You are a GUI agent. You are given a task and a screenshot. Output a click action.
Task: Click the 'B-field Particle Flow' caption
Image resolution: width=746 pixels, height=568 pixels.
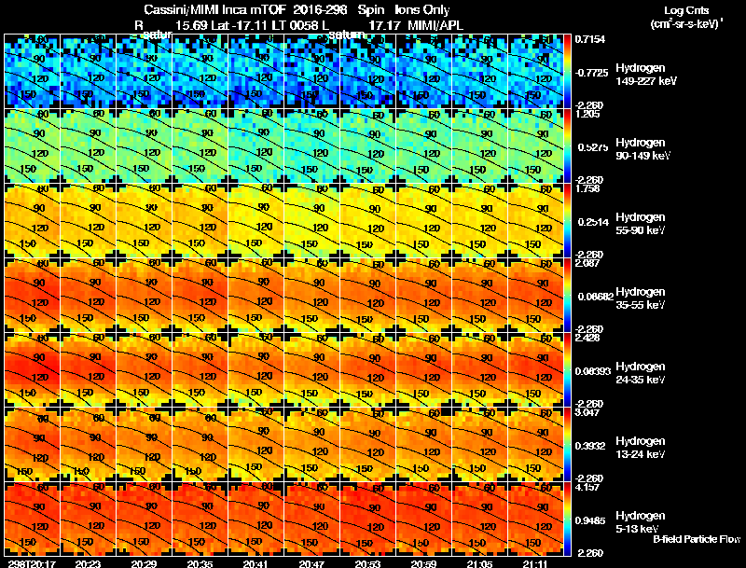pos(697,539)
